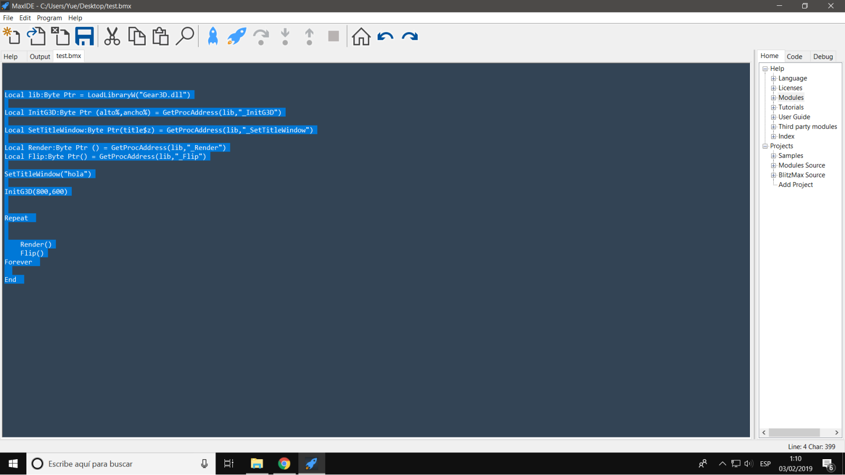Build and run with flying rocket icon
Screen dimensions: 845x475
pos(237,36)
